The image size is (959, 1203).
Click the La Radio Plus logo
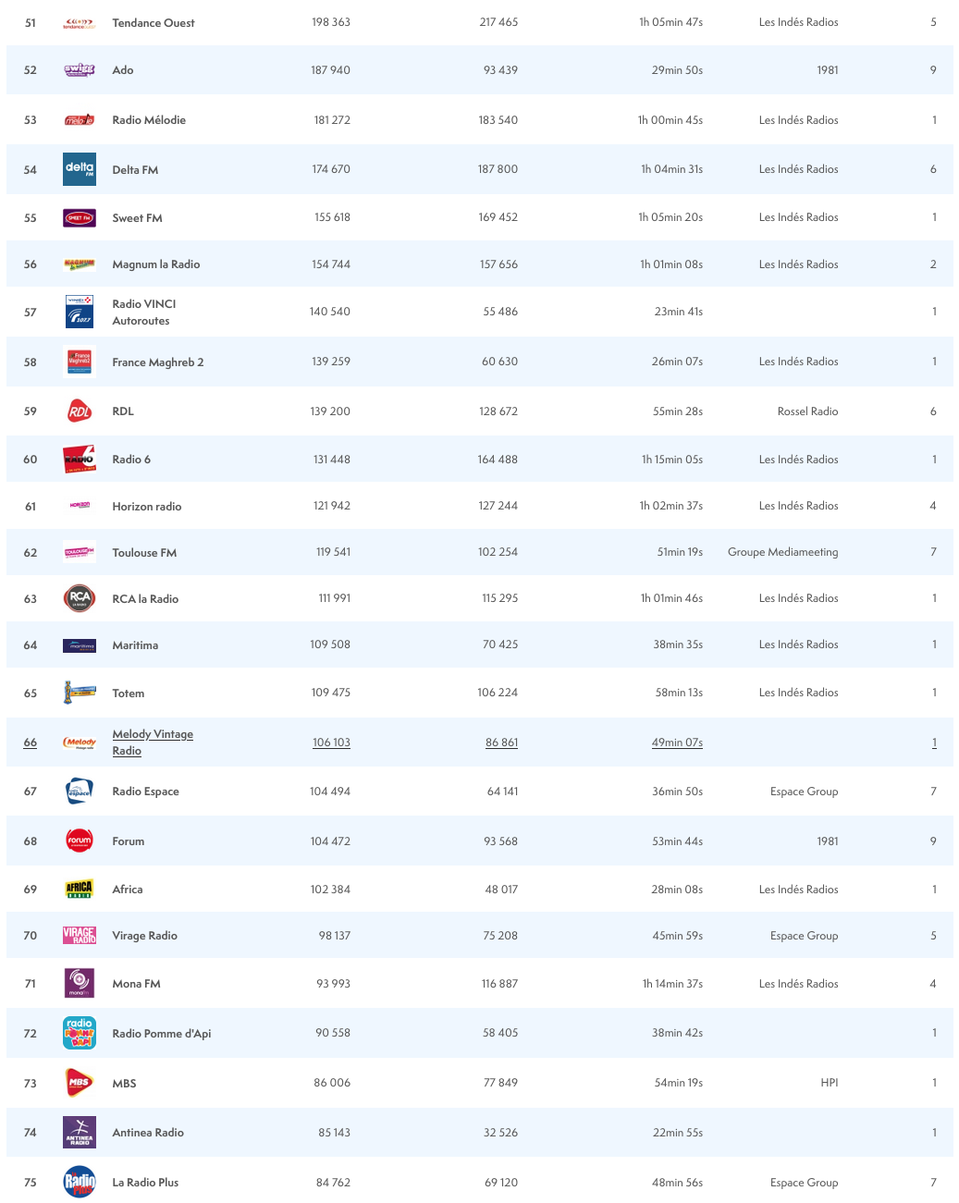80,1182
